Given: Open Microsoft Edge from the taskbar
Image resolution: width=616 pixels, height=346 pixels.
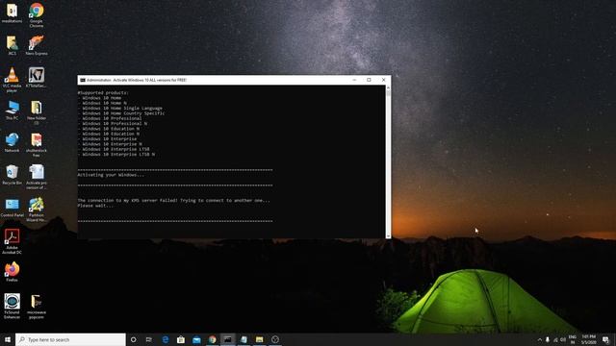Looking at the screenshot, I should (165, 339).
